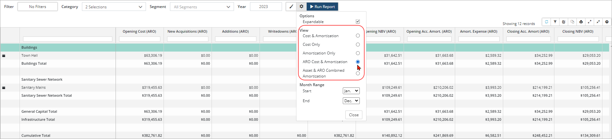Open the Category selections dropdown

pyautogui.click(x=114, y=7)
